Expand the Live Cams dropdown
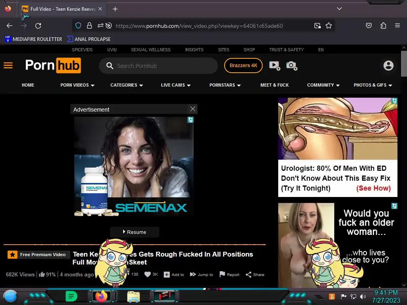The image size is (407, 305). pyautogui.click(x=176, y=85)
